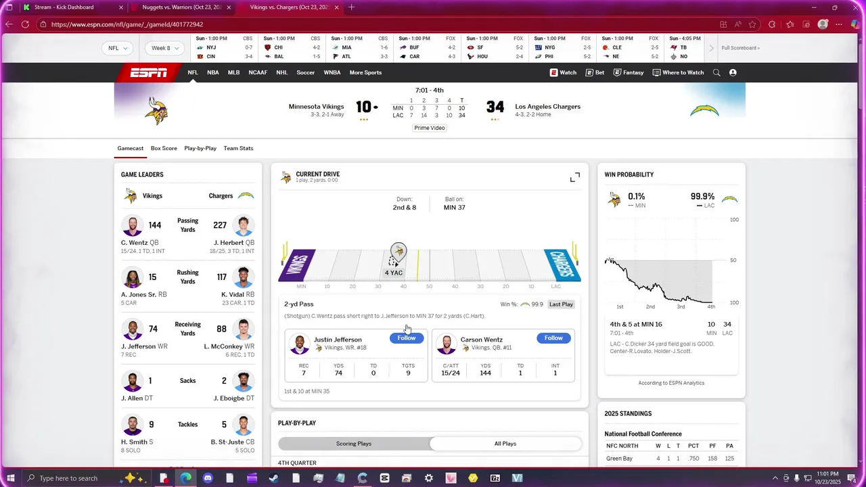This screenshot has height=487, width=866.
Task: Open the Windows Start menu
Action: pos(11,478)
